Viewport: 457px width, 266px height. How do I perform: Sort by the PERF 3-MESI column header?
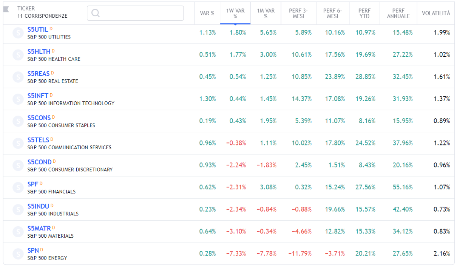point(298,13)
